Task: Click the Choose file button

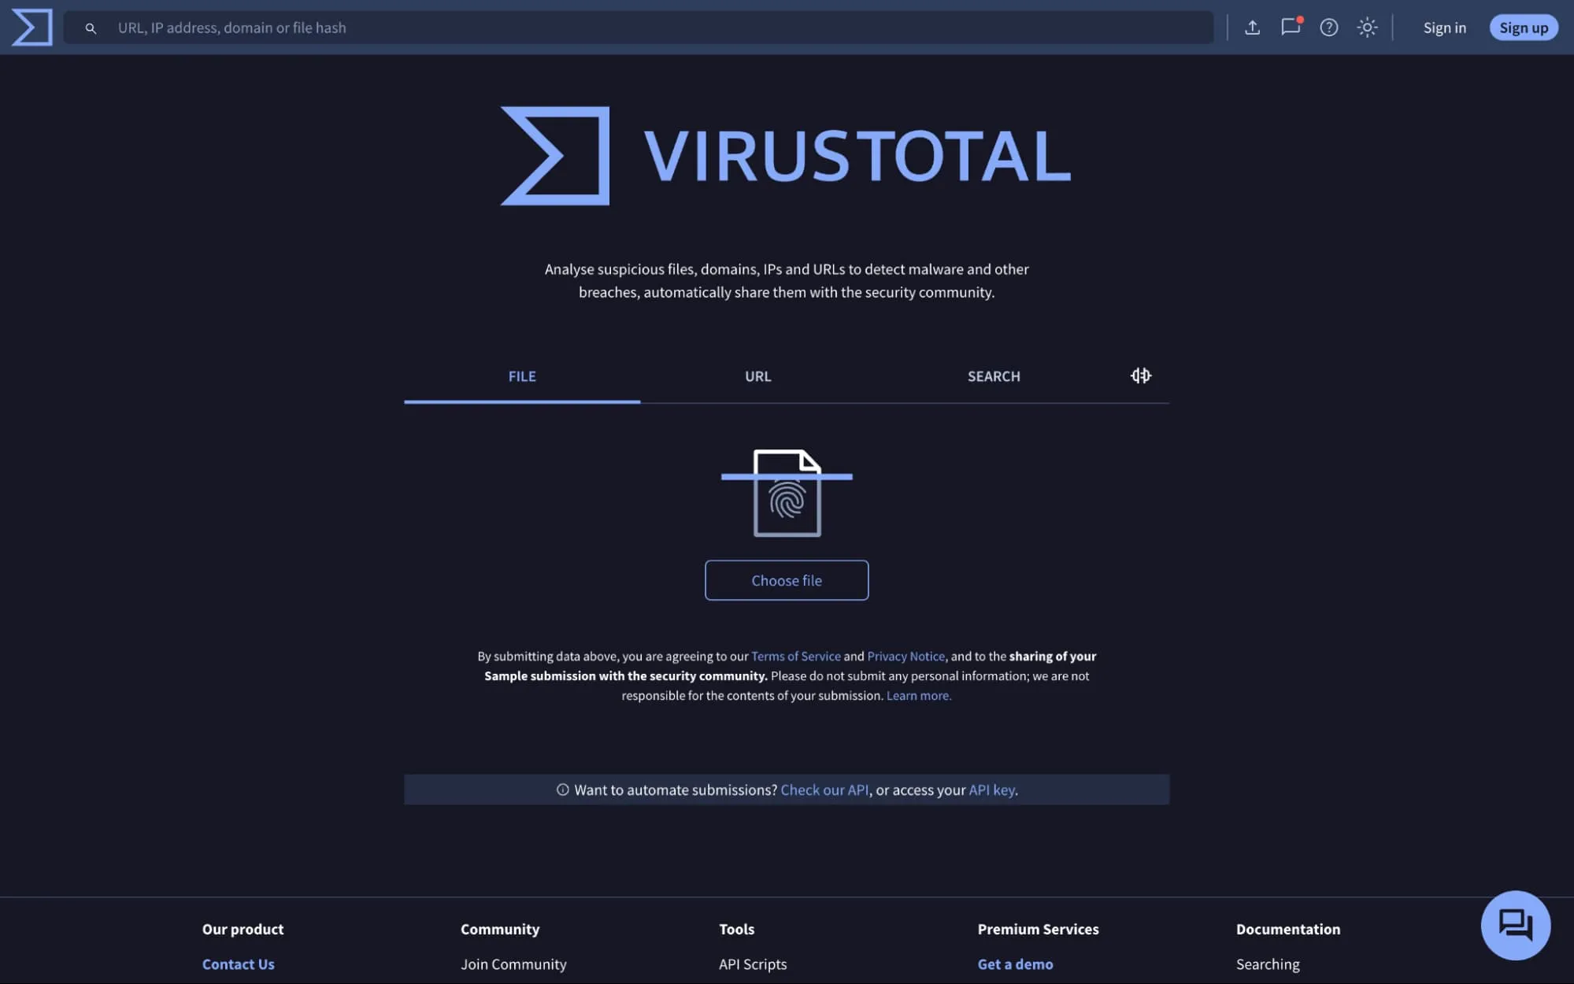Action: point(786,580)
